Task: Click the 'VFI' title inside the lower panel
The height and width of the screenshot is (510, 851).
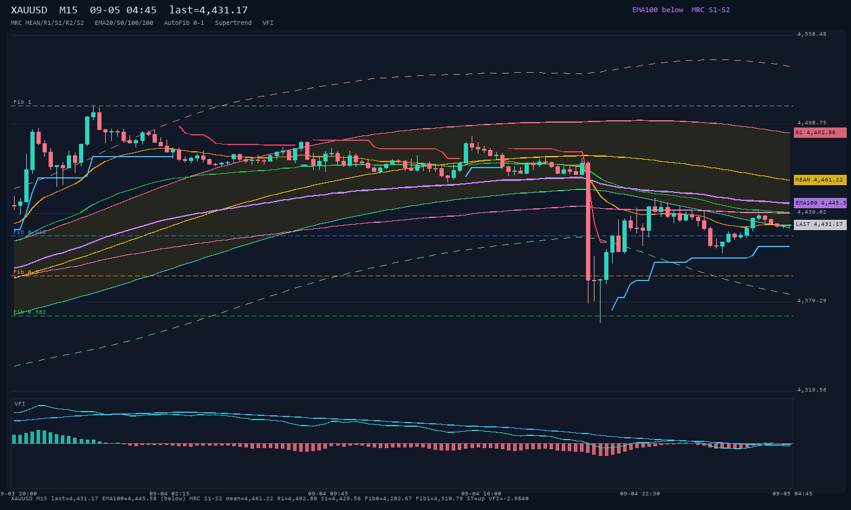Action: 20,404
